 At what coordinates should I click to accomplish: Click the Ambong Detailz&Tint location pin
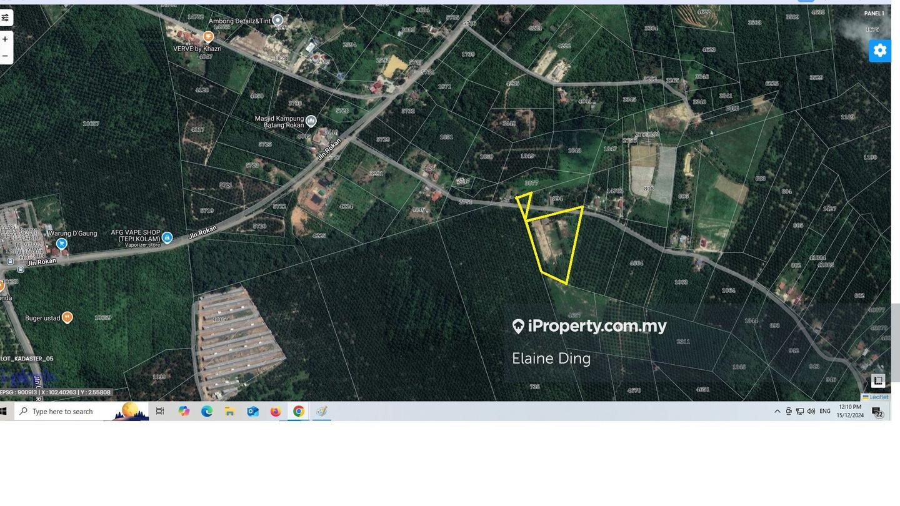pos(277,21)
